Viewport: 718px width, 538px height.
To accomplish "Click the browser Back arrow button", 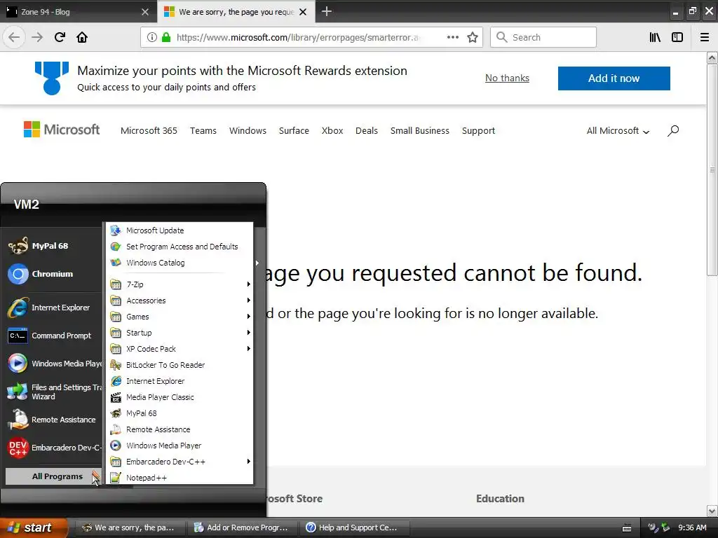I will [14, 37].
